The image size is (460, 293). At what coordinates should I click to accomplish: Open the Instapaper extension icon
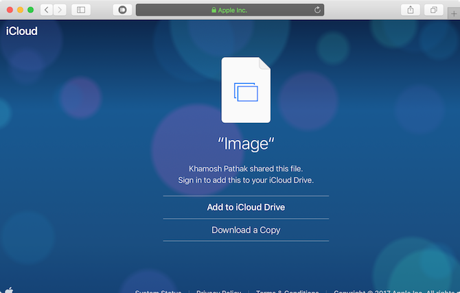click(122, 10)
